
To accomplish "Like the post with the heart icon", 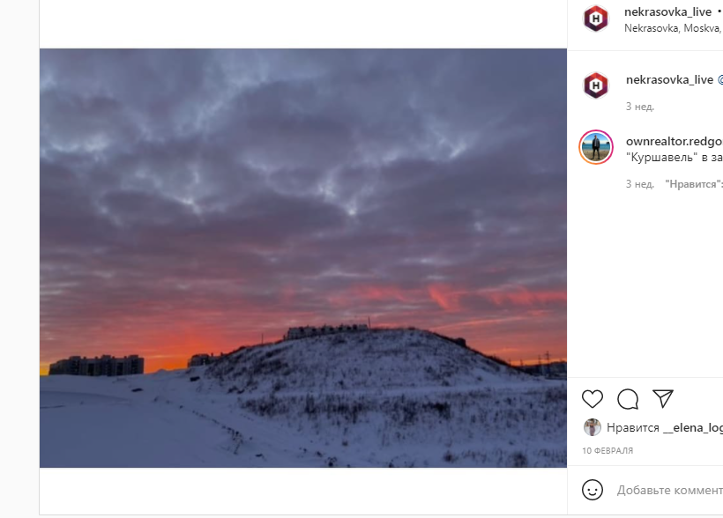I will click(x=592, y=399).
